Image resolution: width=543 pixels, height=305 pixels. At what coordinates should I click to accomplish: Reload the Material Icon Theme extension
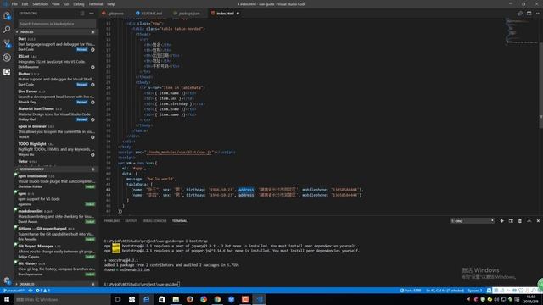[x=81, y=119]
